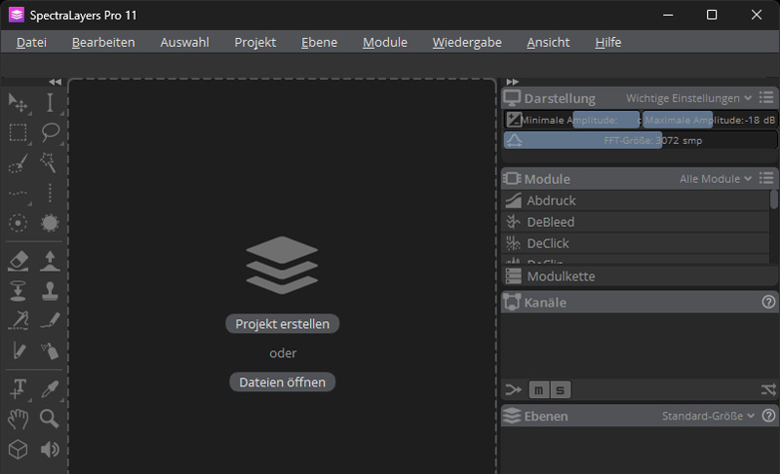
Task: Click the speaker playback tool
Action: pos(50,450)
